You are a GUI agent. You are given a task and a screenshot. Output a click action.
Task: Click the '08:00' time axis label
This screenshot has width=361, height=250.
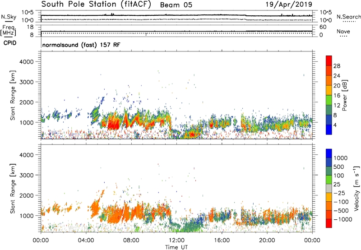click(131, 241)
